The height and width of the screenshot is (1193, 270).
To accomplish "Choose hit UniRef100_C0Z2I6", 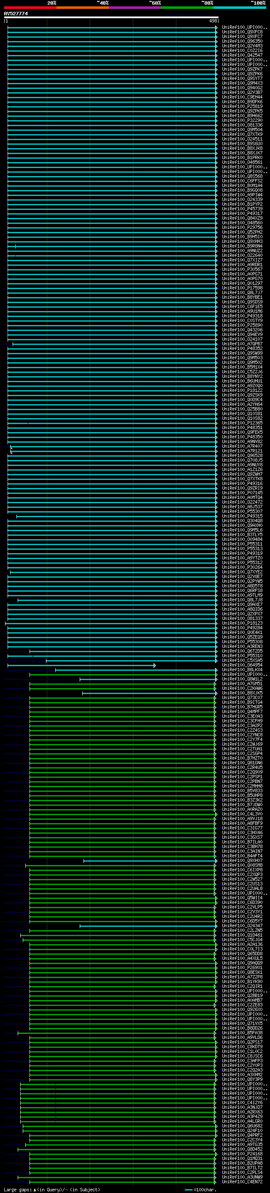I will [242, 50].
